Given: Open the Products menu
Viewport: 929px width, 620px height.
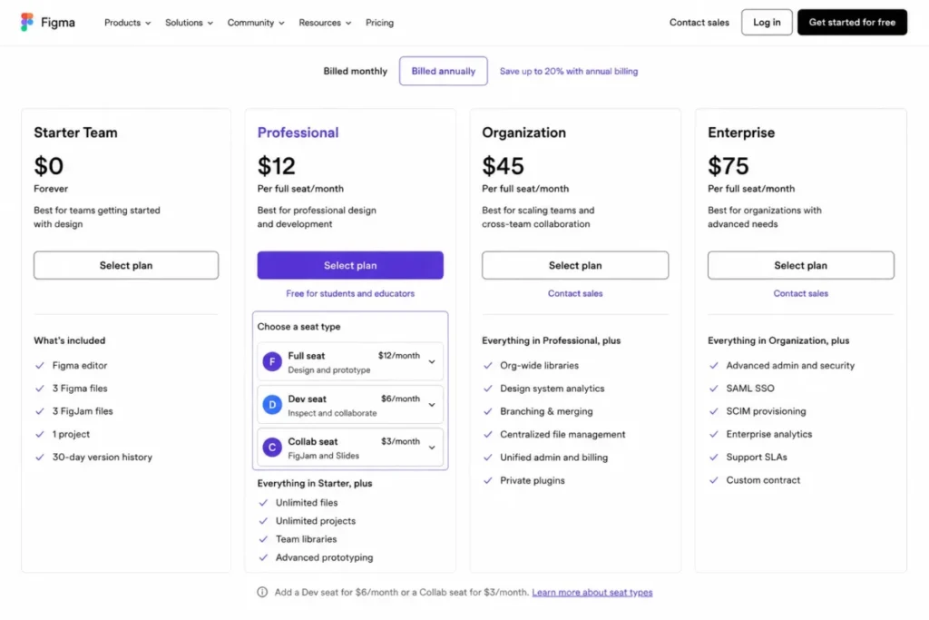Looking at the screenshot, I should [x=127, y=23].
